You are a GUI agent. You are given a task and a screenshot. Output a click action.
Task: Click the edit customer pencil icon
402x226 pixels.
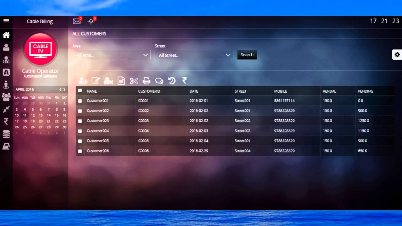click(95, 81)
